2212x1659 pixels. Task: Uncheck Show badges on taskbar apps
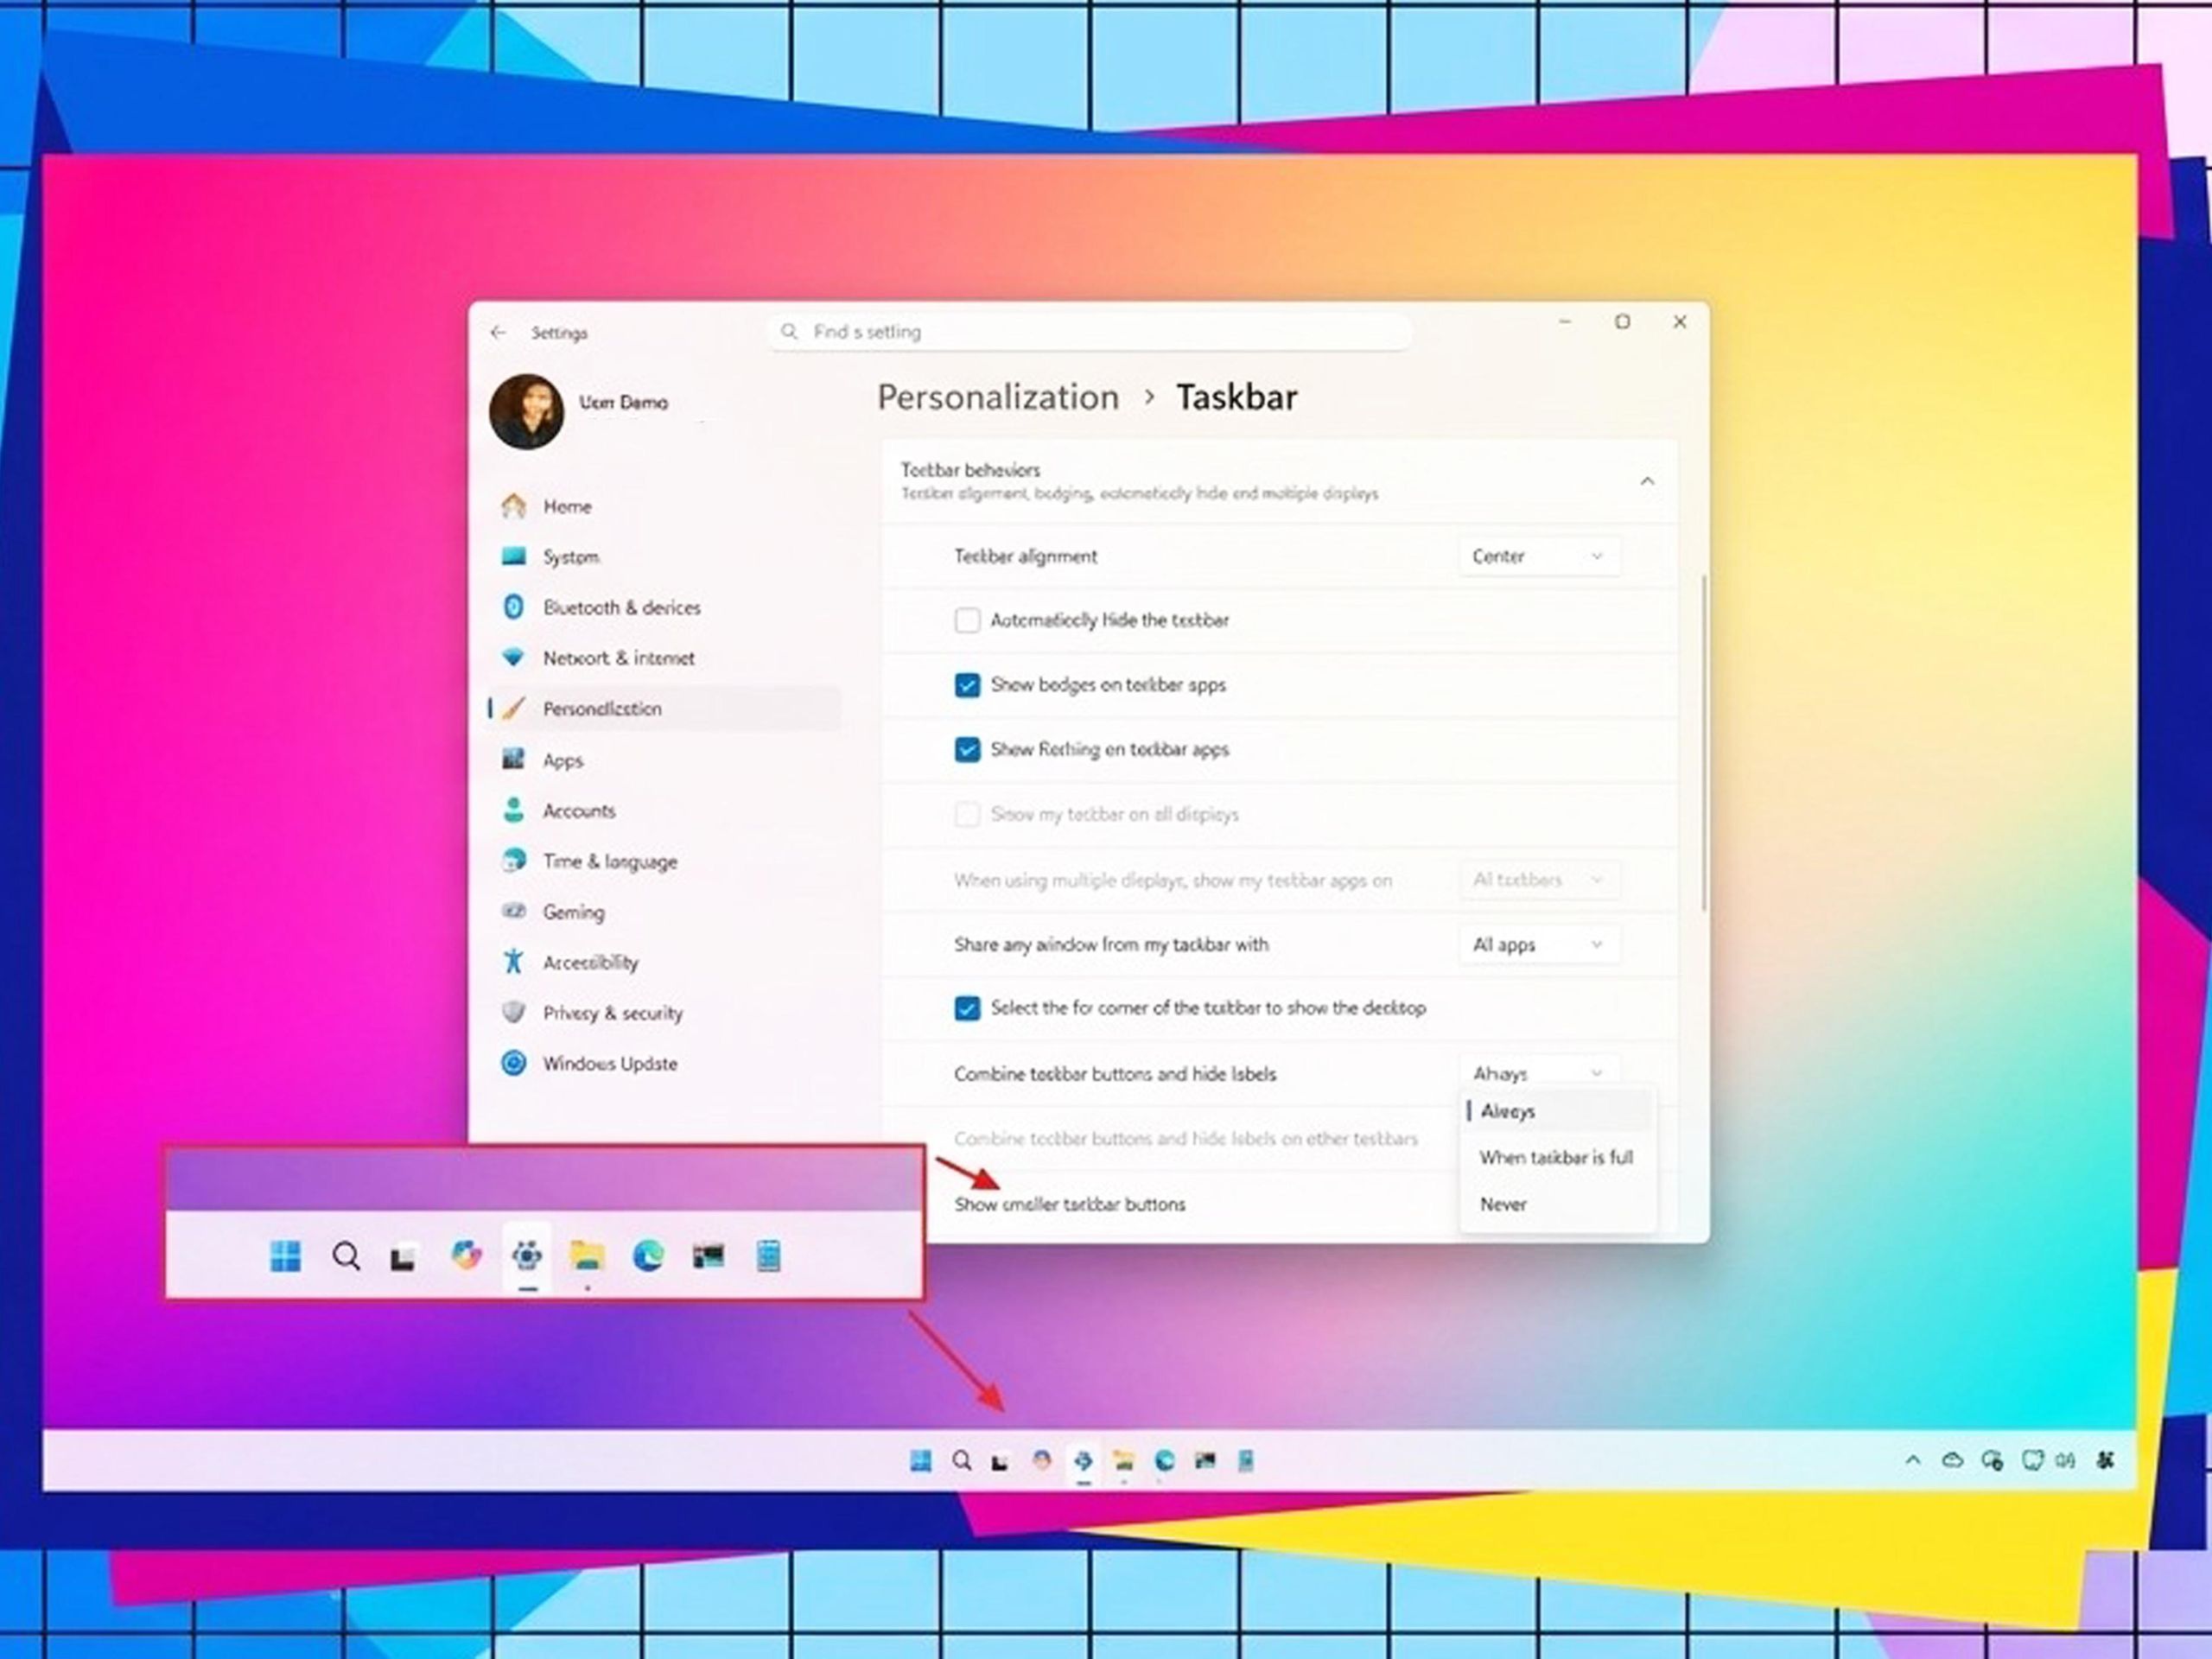(x=967, y=685)
